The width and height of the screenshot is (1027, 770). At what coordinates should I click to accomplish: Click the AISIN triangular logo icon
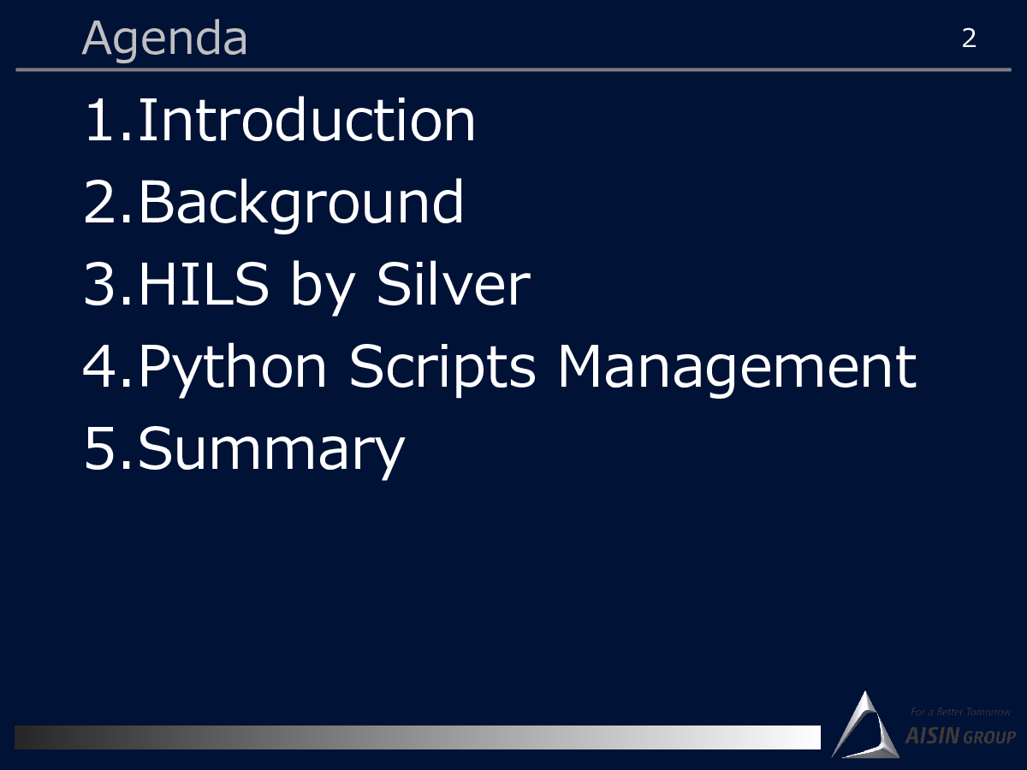coord(865,726)
